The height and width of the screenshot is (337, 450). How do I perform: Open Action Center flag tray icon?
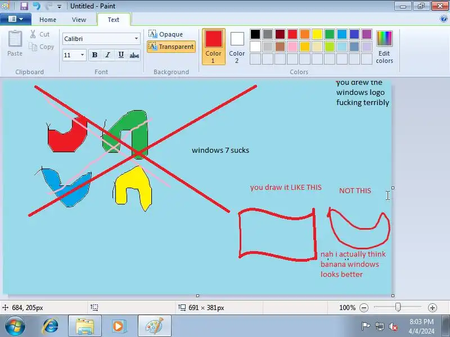[366, 326]
